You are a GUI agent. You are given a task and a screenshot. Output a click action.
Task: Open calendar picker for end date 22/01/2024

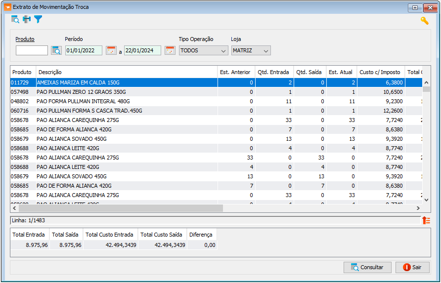click(x=170, y=50)
